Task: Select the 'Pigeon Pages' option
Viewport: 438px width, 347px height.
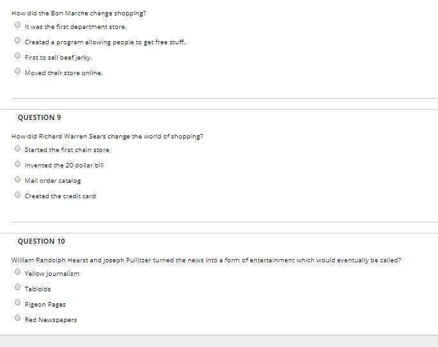Action: click(x=17, y=303)
